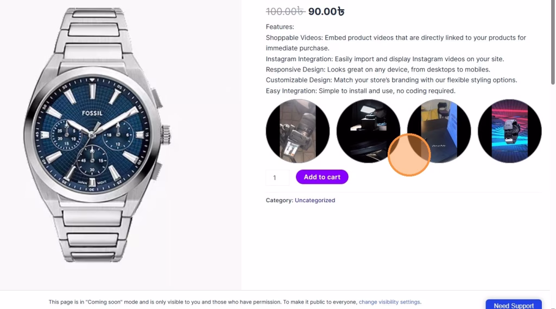Viewport: 556px width, 309px height.
Task: Click the Instagram Integration feature line
Action: (x=384, y=59)
